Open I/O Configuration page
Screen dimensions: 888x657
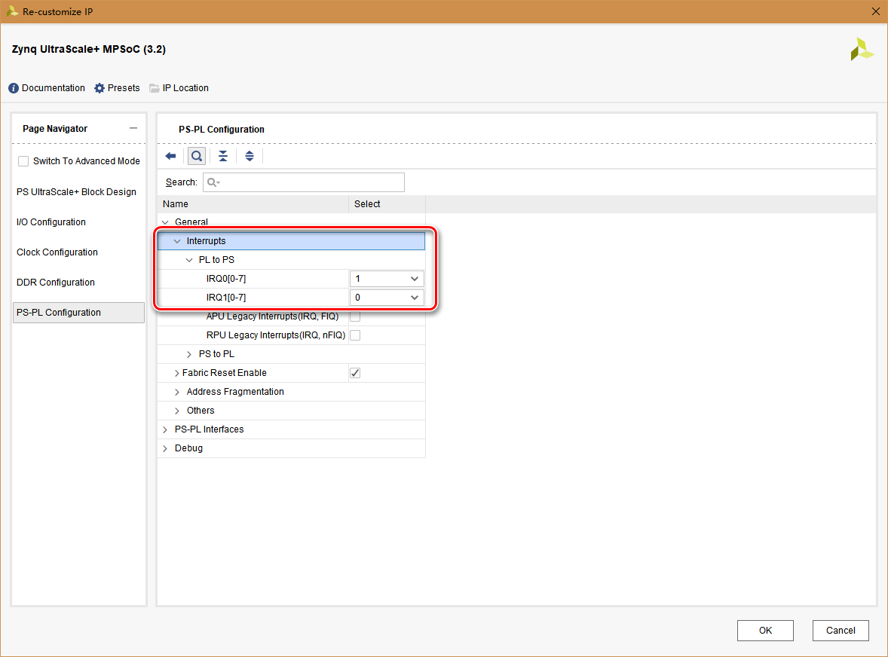[x=51, y=222]
